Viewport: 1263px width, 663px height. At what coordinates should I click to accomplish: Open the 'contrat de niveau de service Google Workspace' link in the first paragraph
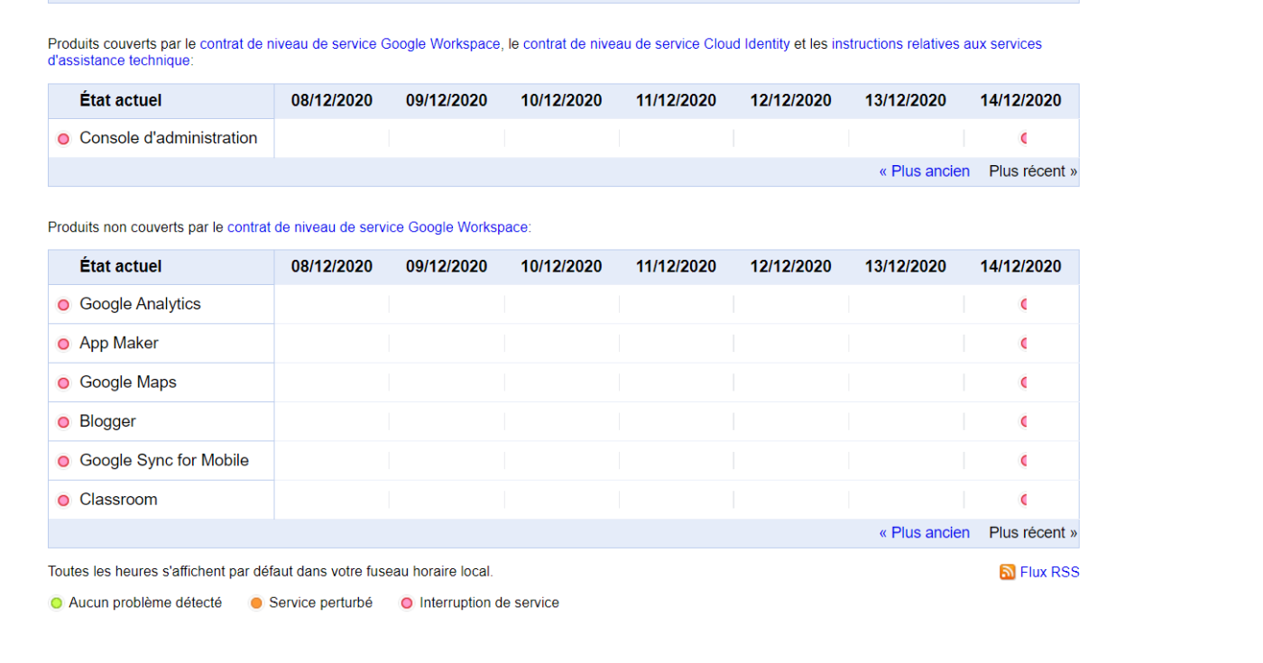(x=350, y=43)
